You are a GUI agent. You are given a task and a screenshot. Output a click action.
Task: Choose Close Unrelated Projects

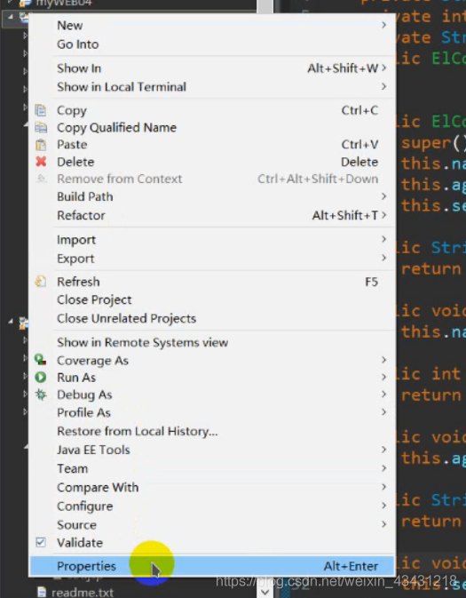[x=212, y=318]
